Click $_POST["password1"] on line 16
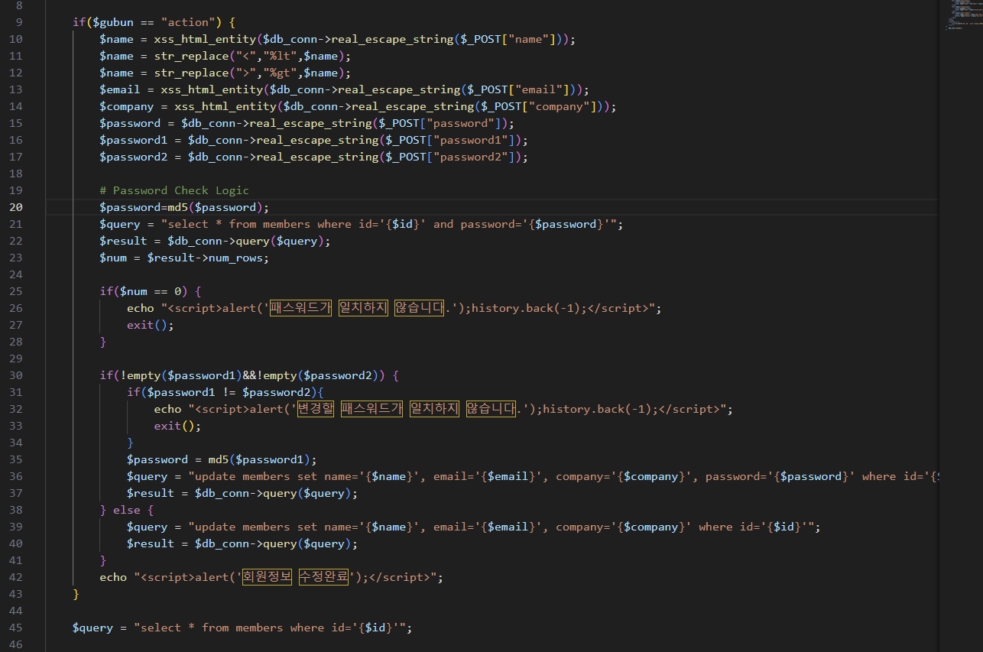Screen dimensions: 983x652 450,140
